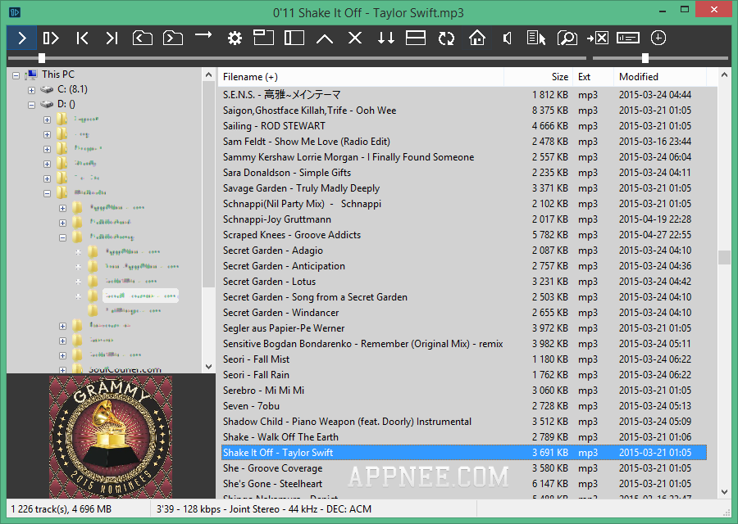The height and width of the screenshot is (524, 738).
Task: Click the upward chevron toolbar icon
Action: coord(325,38)
